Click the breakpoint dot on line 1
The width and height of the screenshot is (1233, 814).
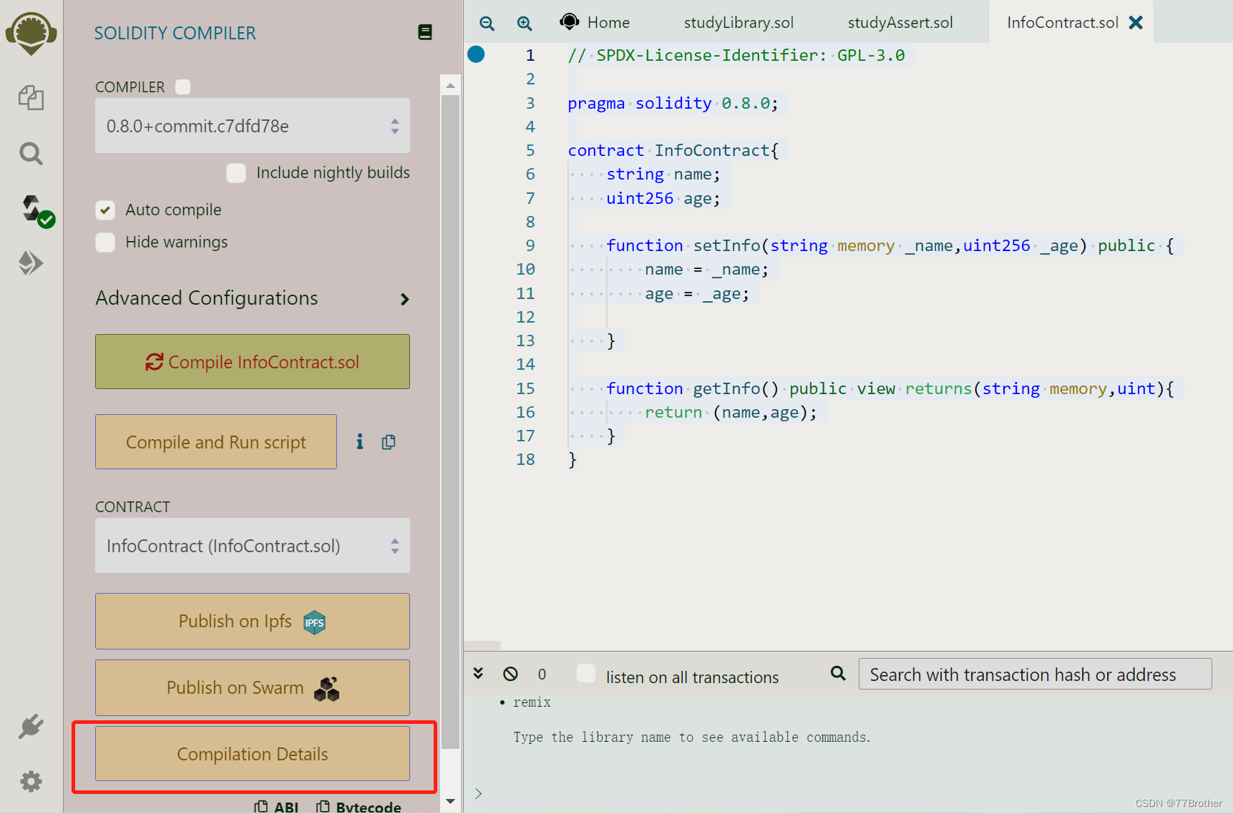click(476, 54)
